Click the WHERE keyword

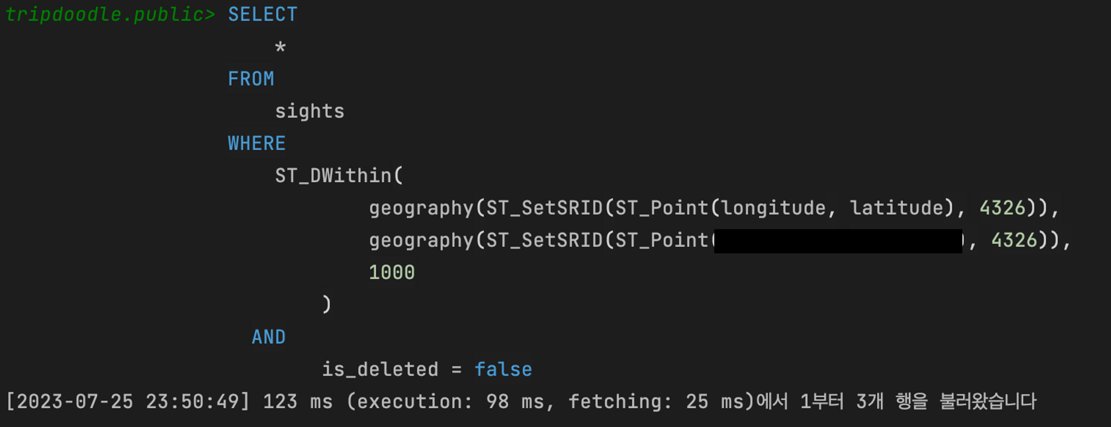coord(257,143)
